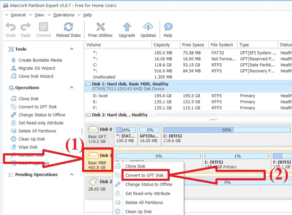Select the Disk 2 removable drive icon
The height and width of the screenshot is (215, 292).
[93, 182]
